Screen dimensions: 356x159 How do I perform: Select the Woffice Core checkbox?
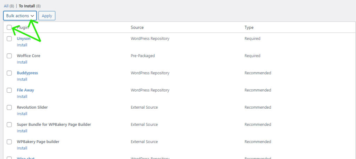pos(9,56)
